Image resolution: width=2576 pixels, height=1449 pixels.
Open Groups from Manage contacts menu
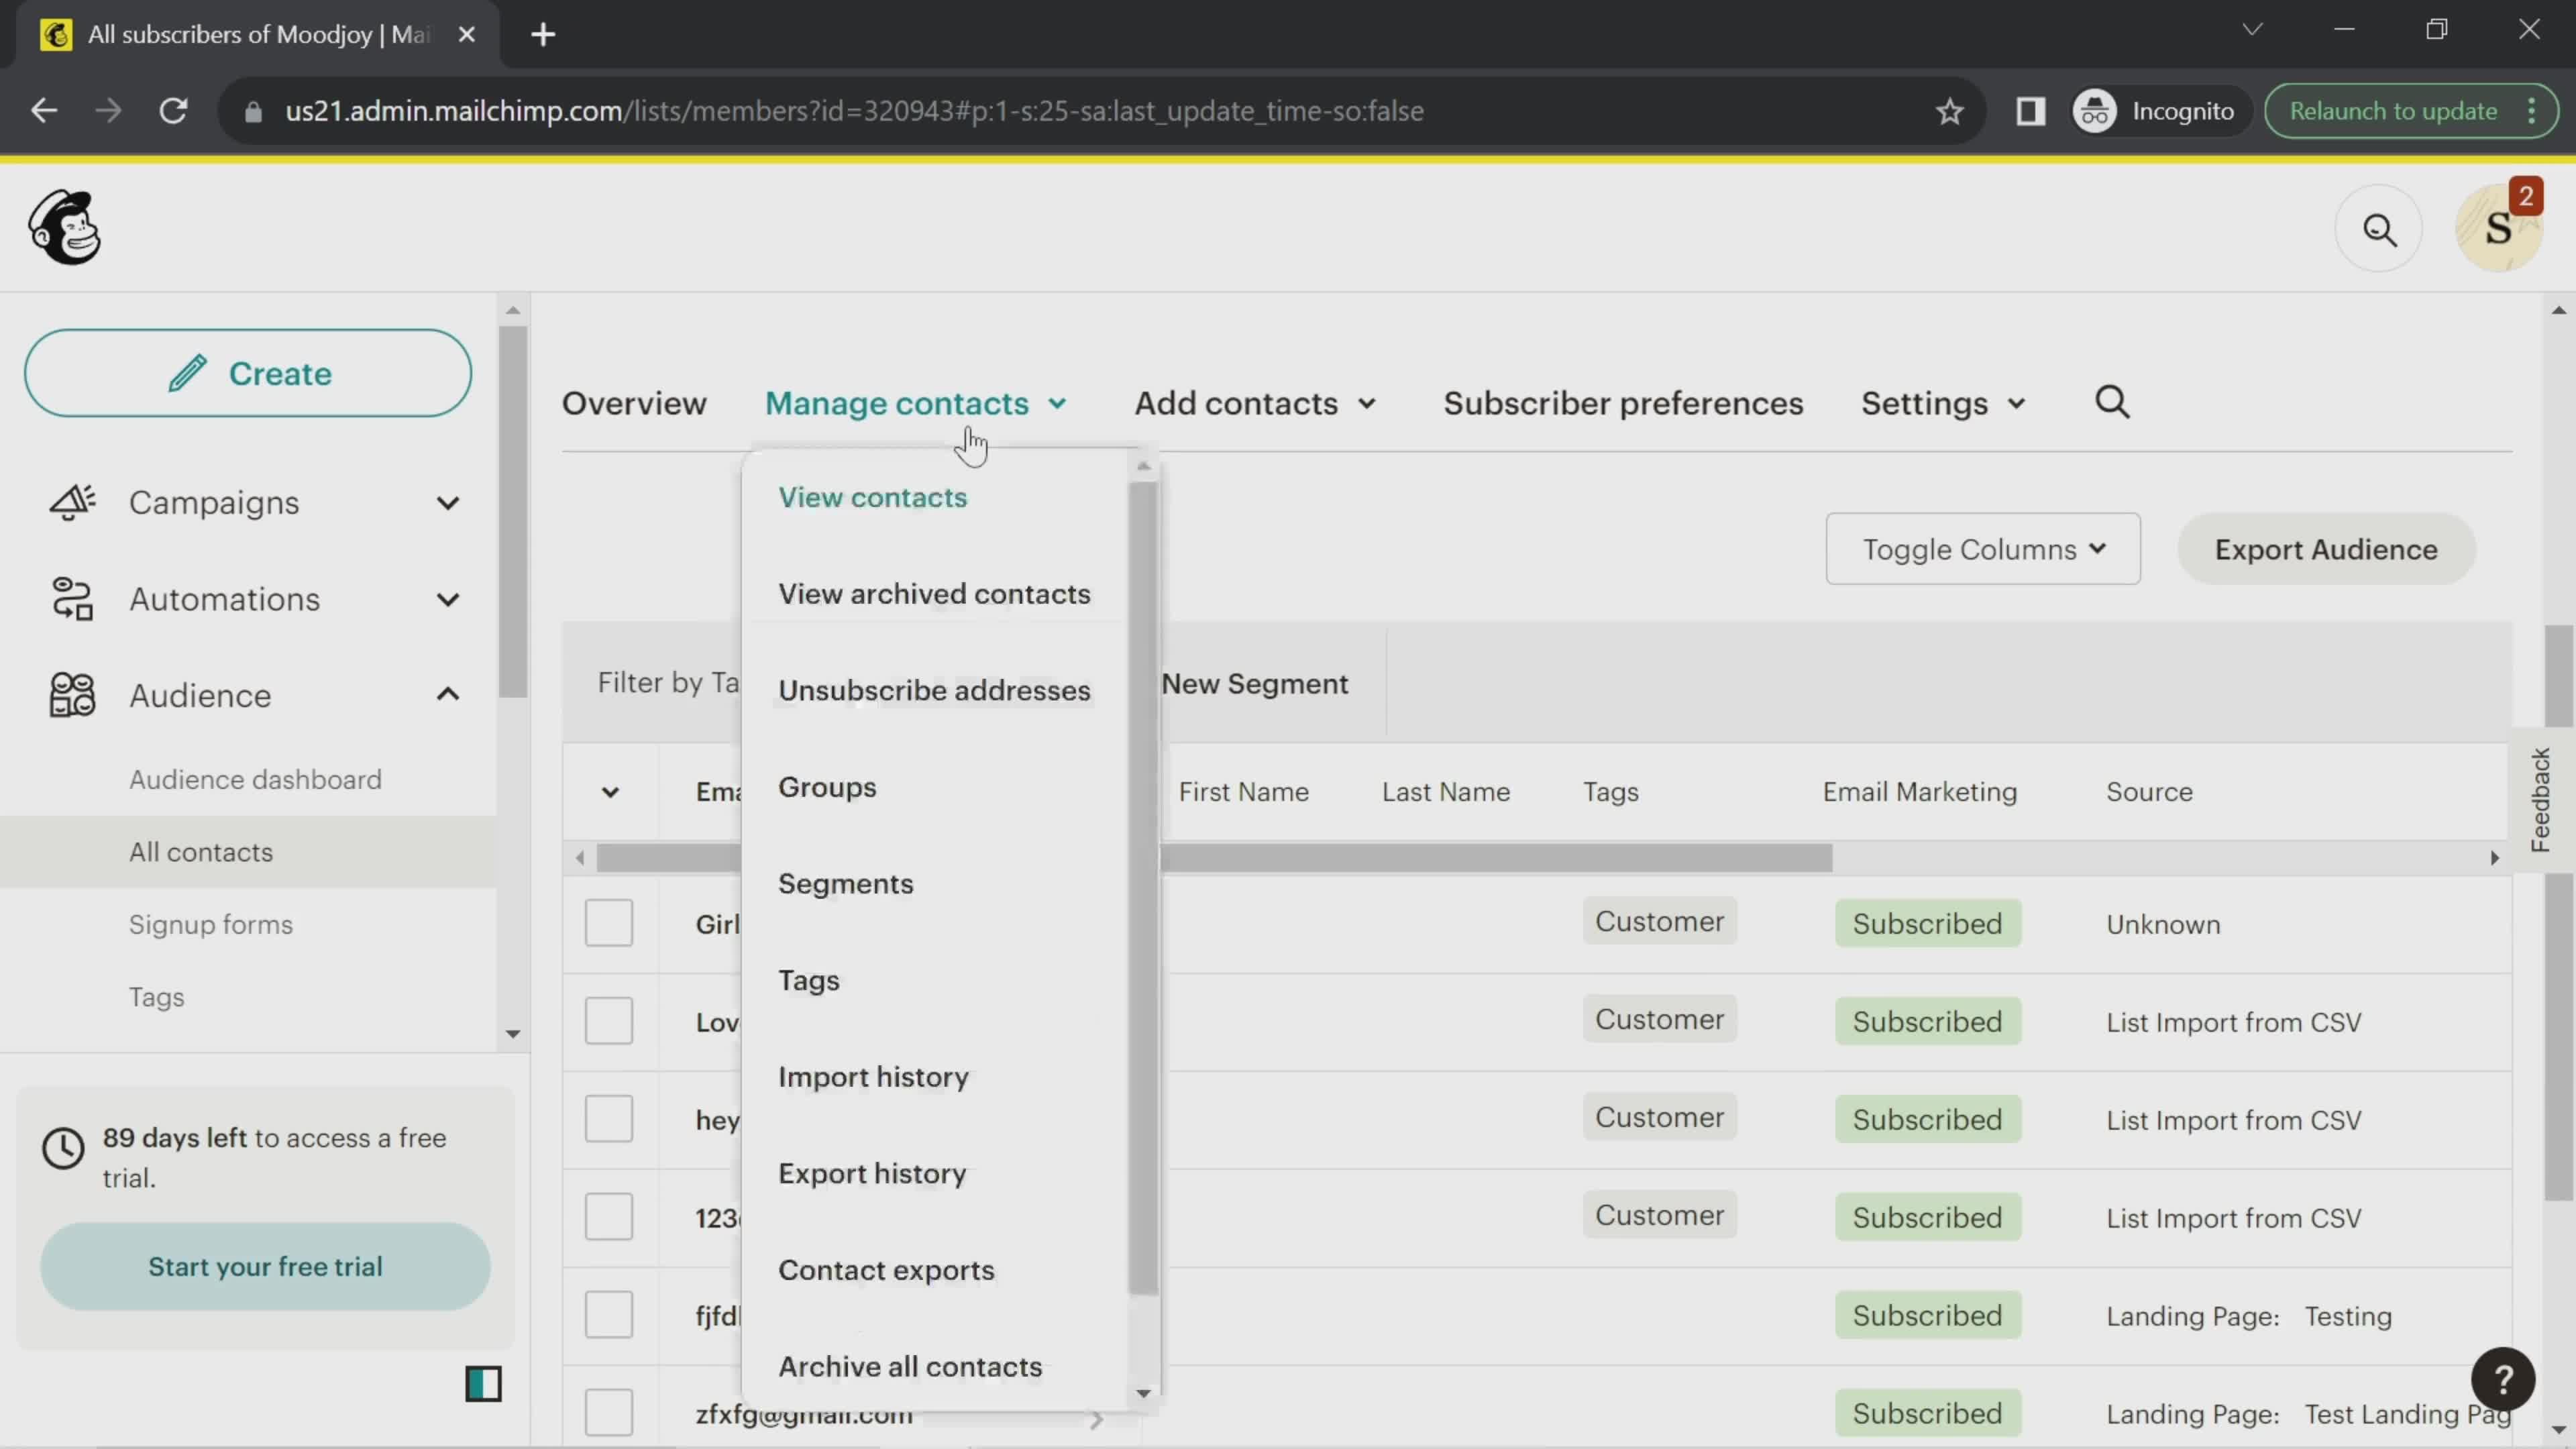pos(827,788)
